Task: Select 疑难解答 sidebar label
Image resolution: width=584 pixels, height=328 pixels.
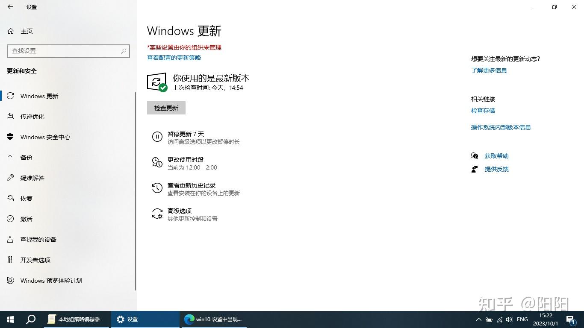Action: (32, 178)
